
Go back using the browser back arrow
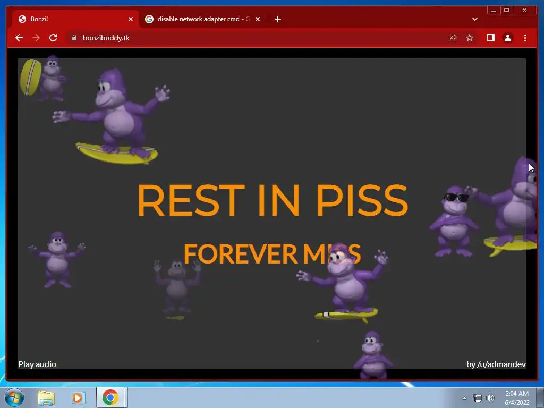tap(19, 38)
